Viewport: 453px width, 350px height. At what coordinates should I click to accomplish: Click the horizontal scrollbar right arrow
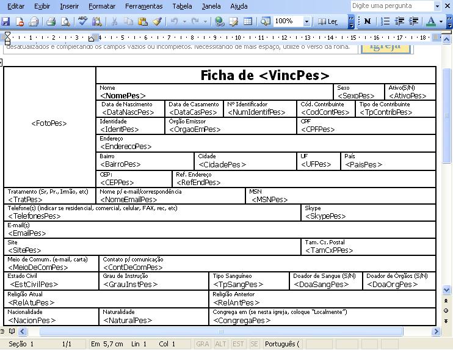point(436,332)
